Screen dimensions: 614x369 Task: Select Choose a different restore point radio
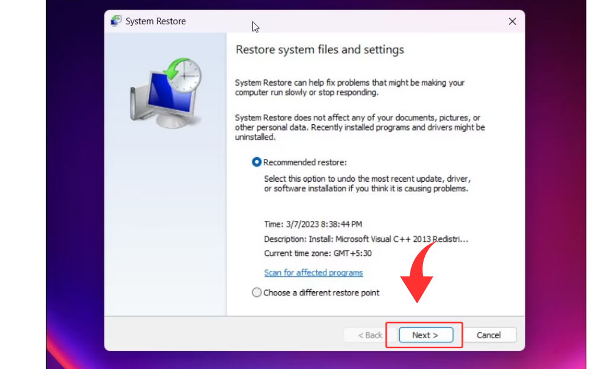coord(257,293)
